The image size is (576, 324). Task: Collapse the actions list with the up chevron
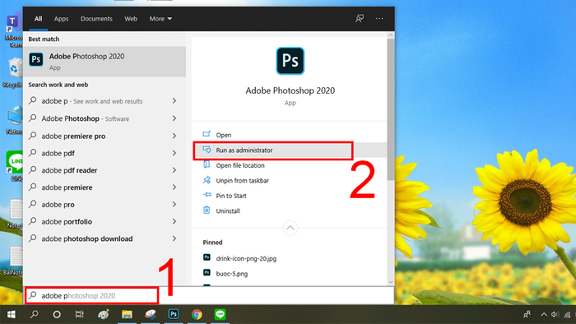(x=290, y=228)
